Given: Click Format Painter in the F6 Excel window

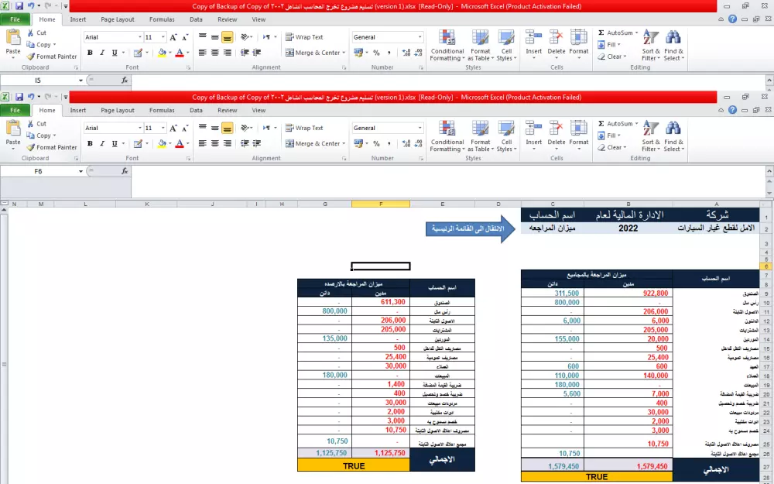Looking at the screenshot, I should coord(52,147).
